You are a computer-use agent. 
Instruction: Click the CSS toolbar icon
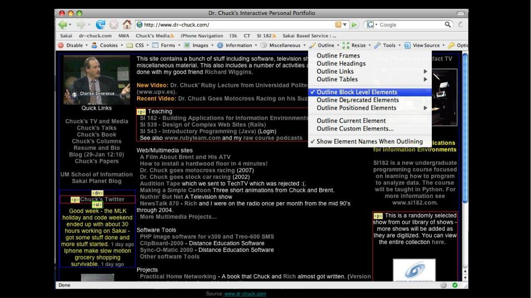tap(129, 45)
